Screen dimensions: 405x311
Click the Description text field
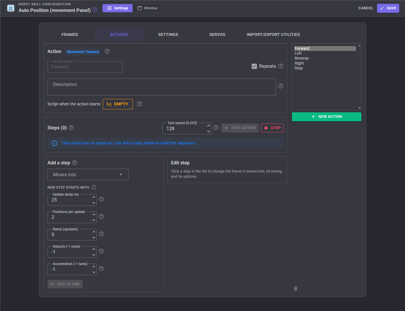click(162, 87)
